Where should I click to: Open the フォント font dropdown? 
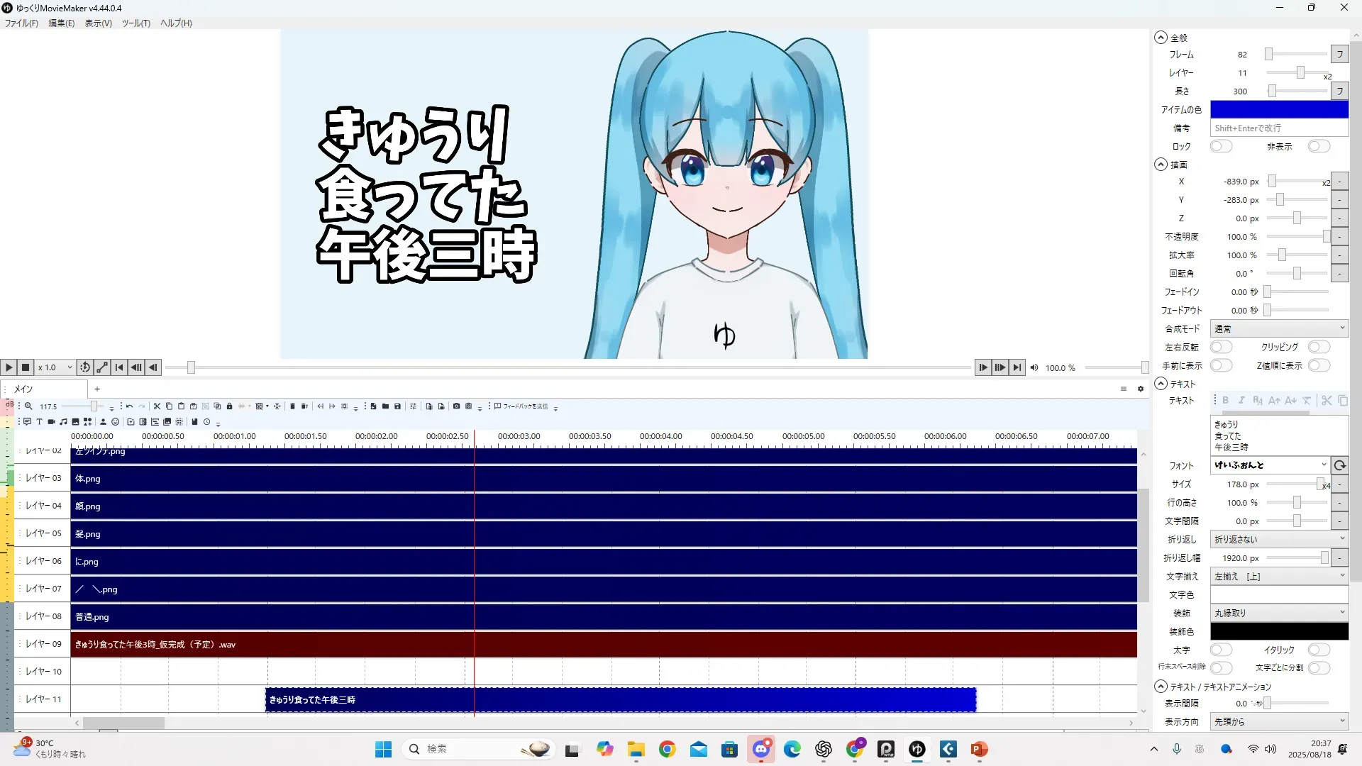point(1269,466)
